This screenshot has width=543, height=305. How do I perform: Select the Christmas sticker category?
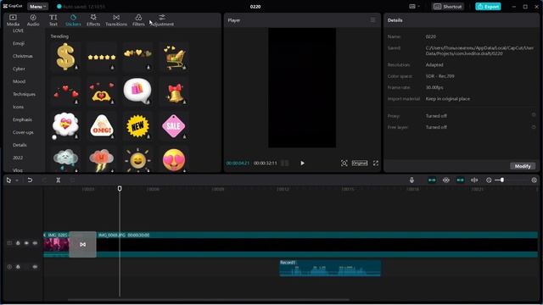23,56
